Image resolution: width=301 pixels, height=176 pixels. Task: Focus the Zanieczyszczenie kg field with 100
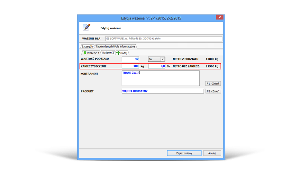tap(130, 66)
